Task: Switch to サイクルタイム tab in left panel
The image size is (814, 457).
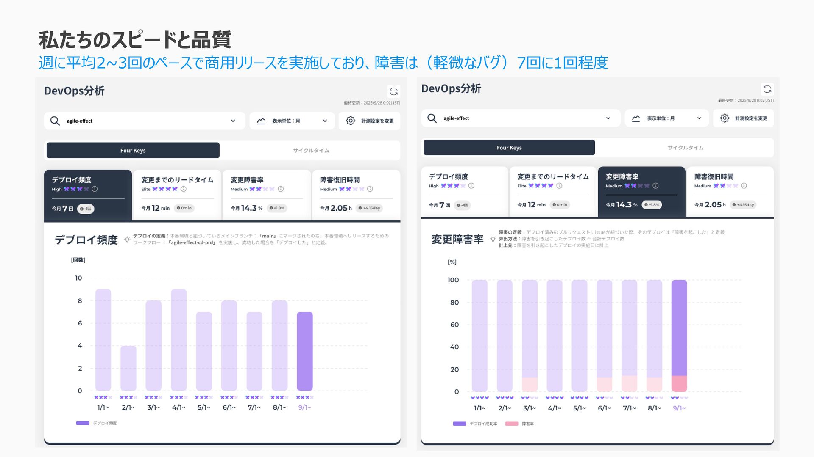Action: point(311,151)
